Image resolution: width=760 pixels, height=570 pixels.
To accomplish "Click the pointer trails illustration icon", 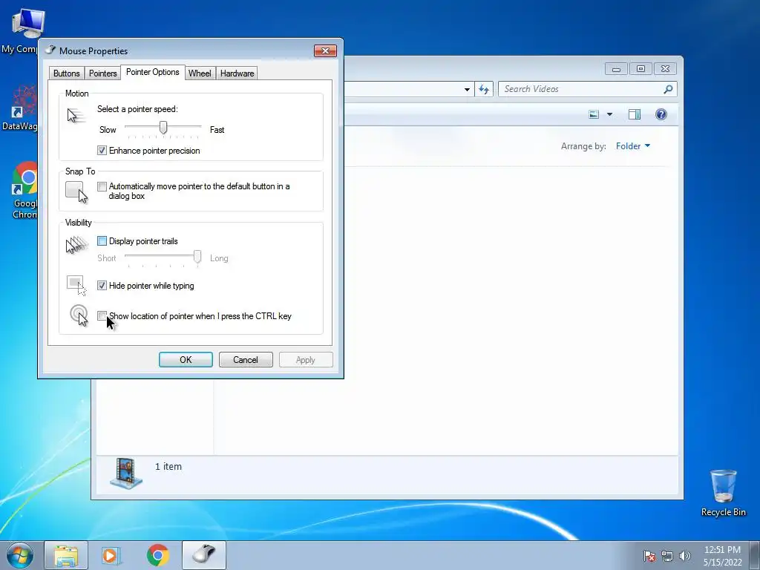I will [x=76, y=245].
